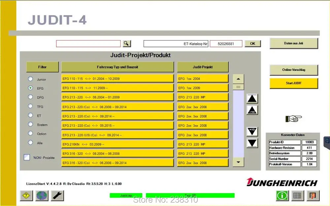The height and width of the screenshot is (206, 330).
Task: Select row EFG 213 - 220 (US) (Co) 09.2014 --
Action: (x=117, y=135)
